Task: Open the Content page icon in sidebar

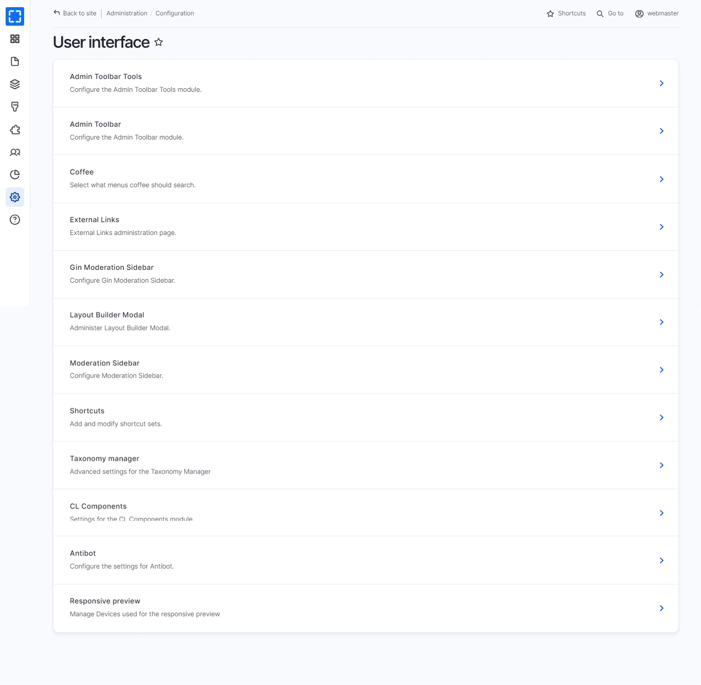Action: point(15,62)
